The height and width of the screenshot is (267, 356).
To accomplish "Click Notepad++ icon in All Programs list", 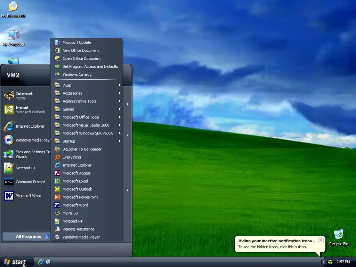I will pos(57,221).
